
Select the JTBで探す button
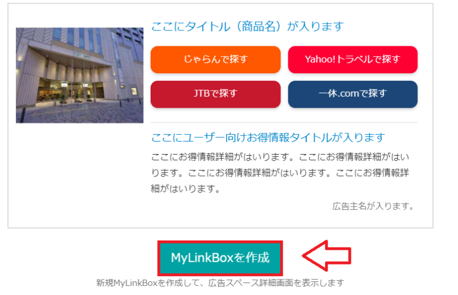(x=215, y=94)
